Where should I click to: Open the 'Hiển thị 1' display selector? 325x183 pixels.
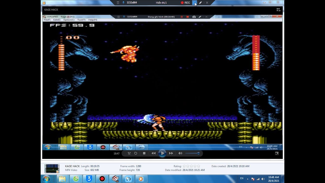point(161,3)
